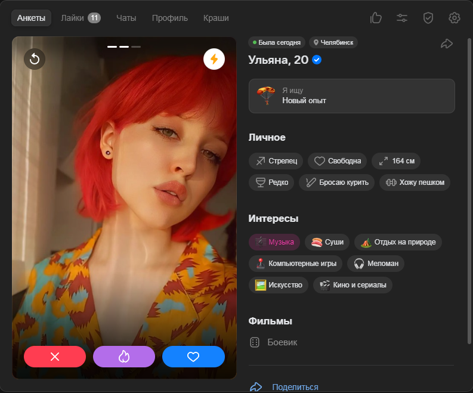Select the Искусство interest tag
The image size is (473, 393).
[x=279, y=284]
